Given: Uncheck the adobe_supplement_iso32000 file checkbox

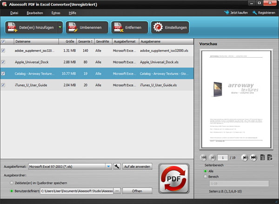Looking at the screenshot, I should 4,50.
